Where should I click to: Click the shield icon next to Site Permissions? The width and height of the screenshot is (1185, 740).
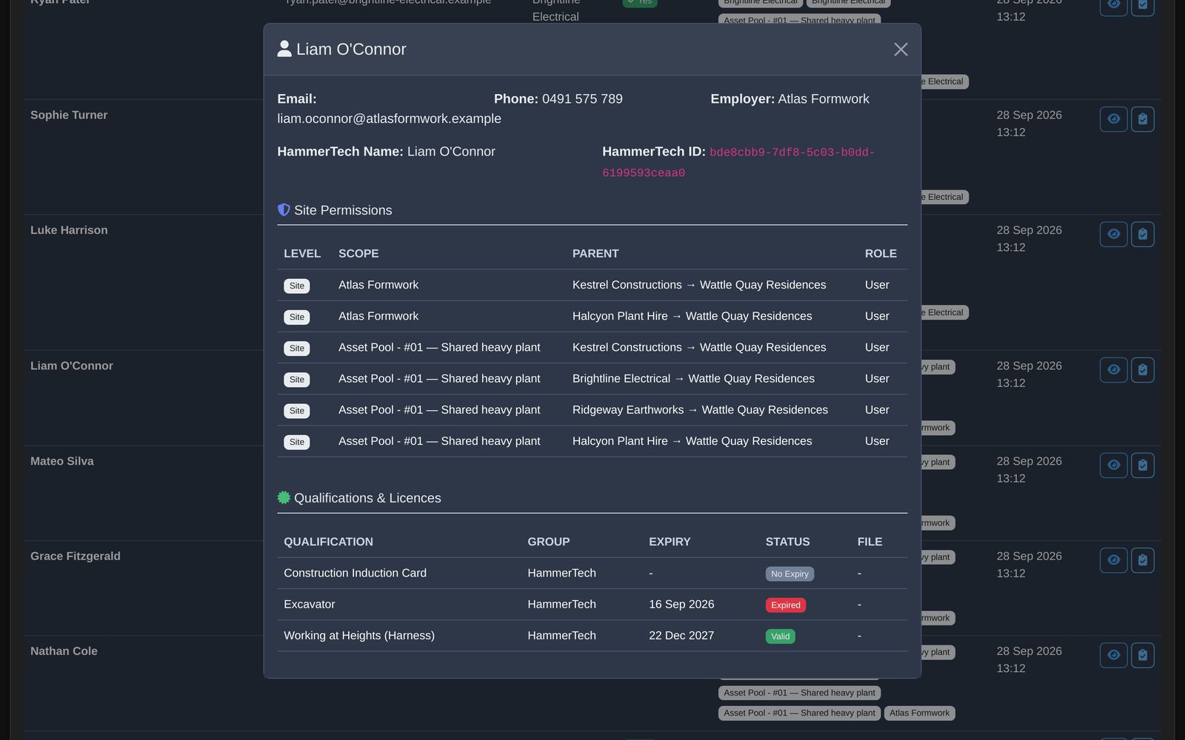[x=284, y=210]
